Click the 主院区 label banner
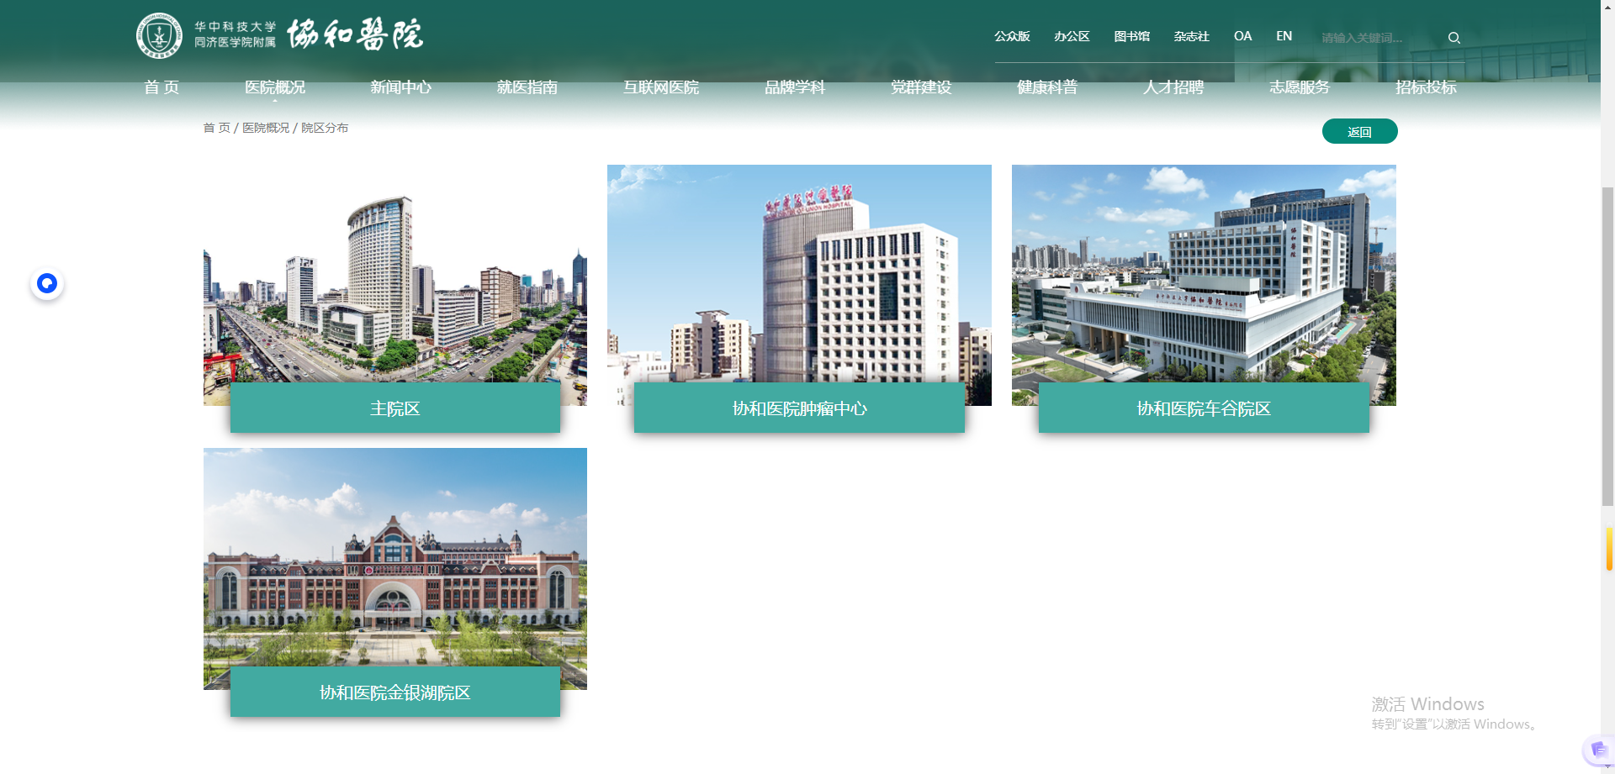 [395, 408]
